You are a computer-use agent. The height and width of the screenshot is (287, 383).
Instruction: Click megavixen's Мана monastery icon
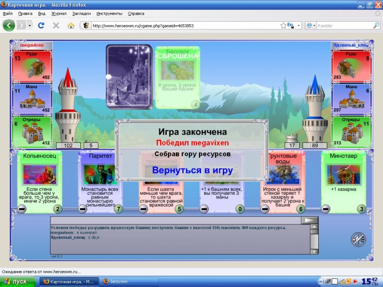[x=32, y=100]
